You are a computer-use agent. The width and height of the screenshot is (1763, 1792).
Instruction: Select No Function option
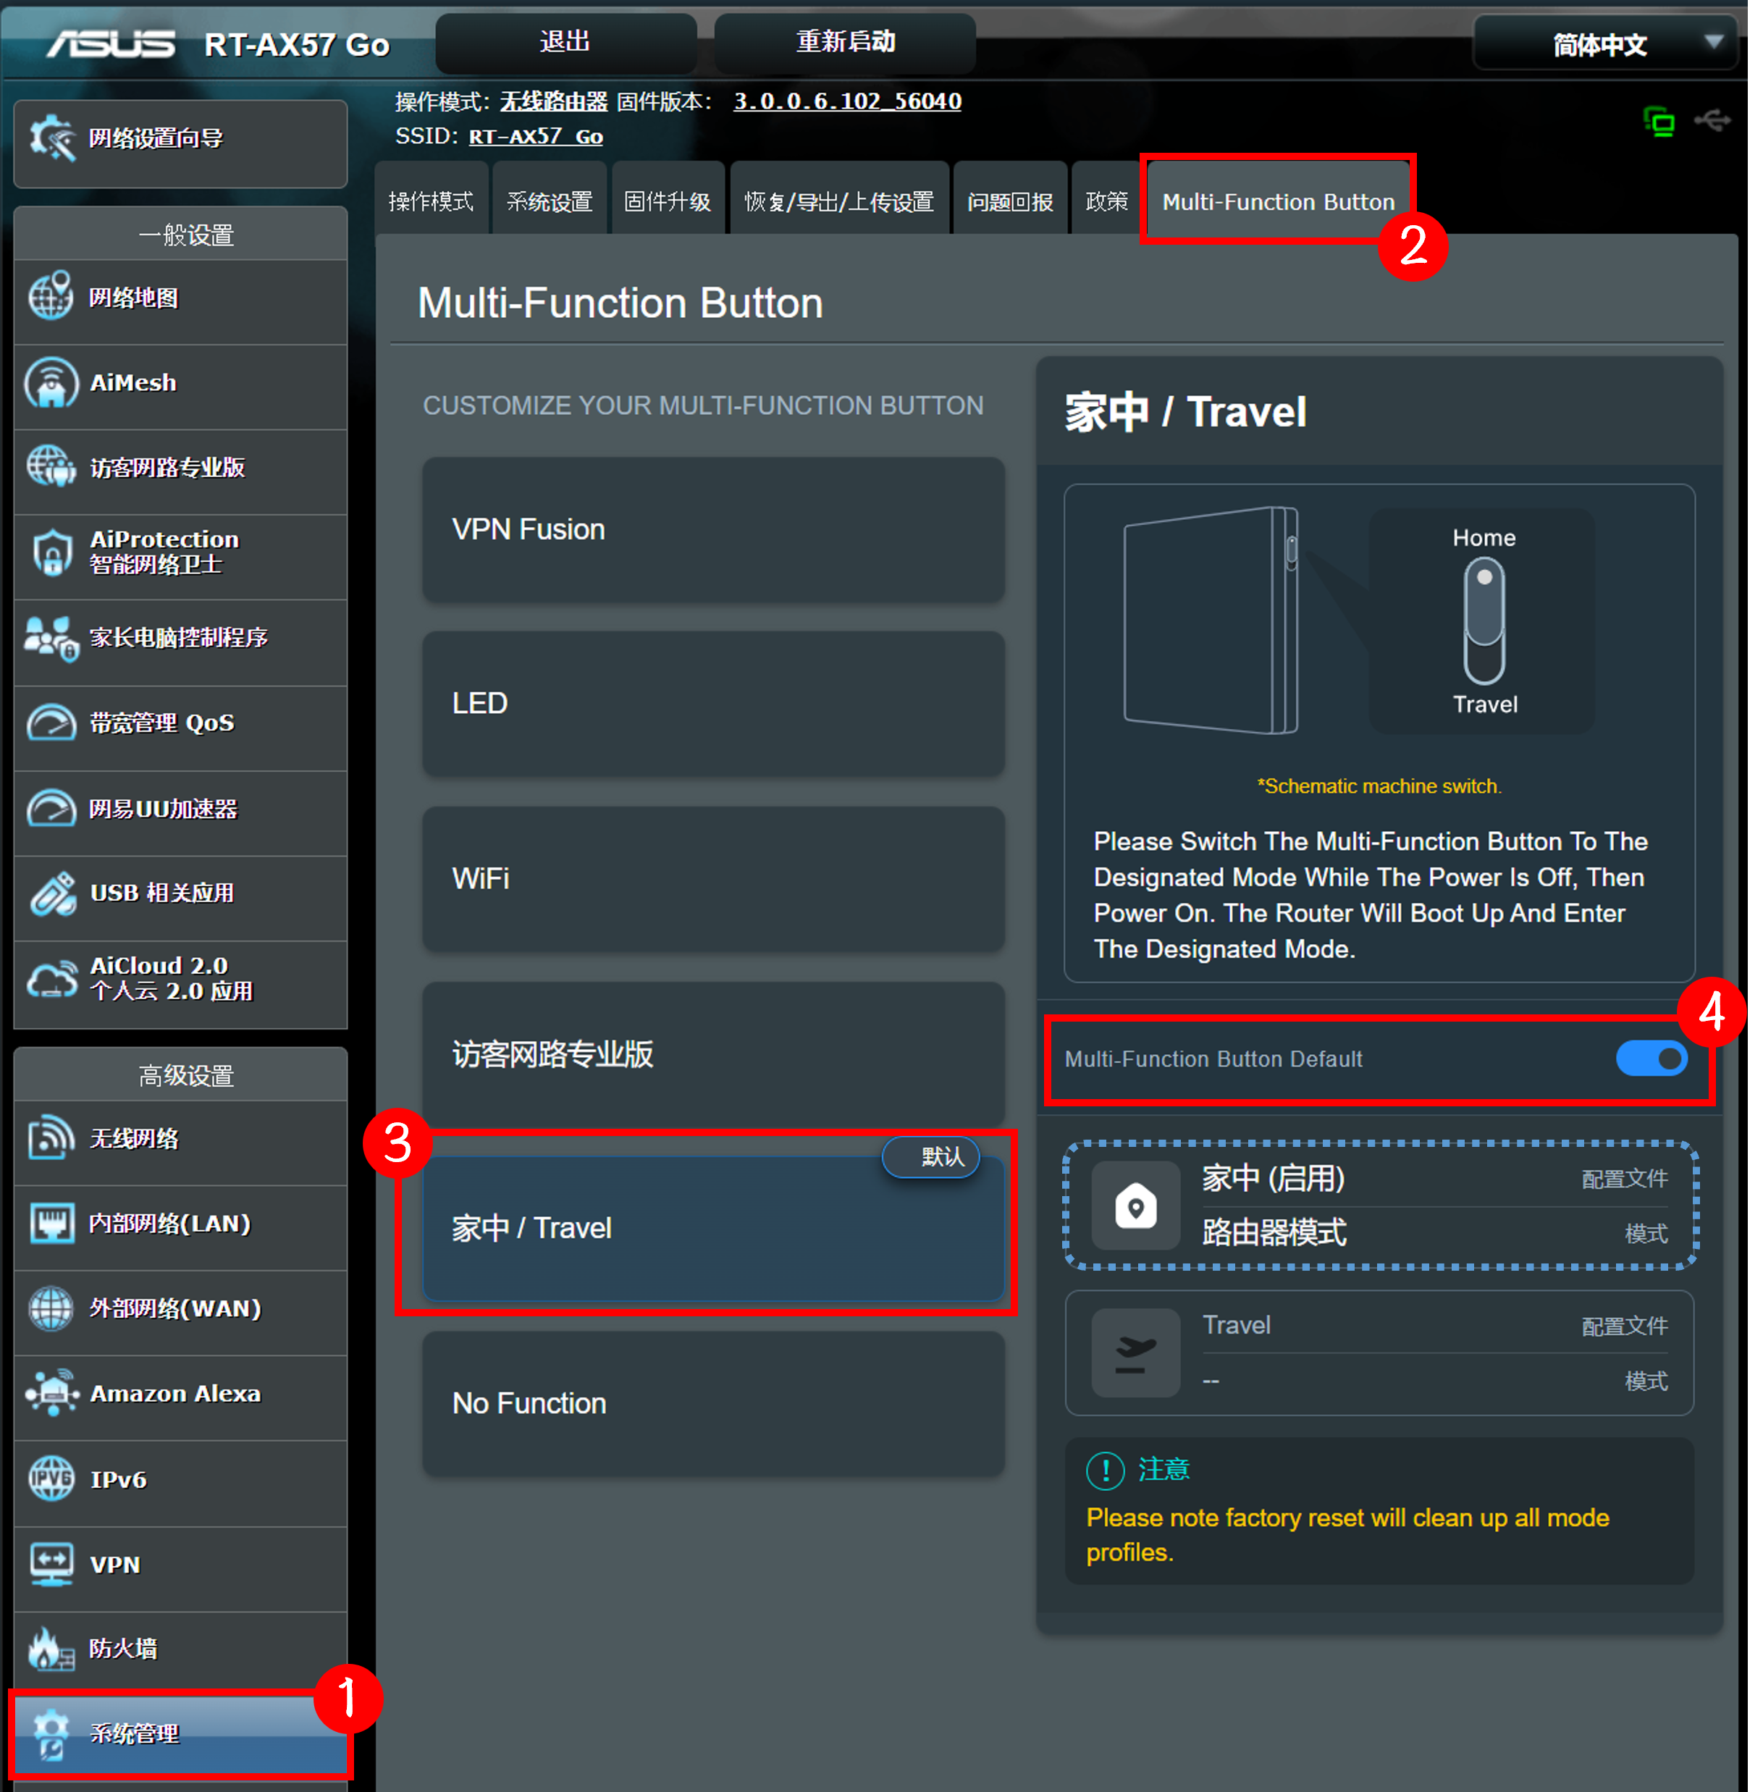[713, 1403]
